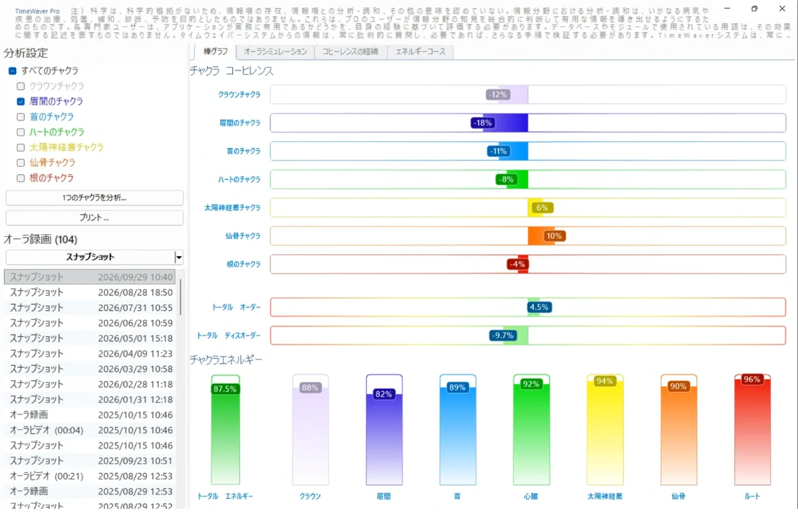Open the オーラビデオ (00:04) recording
This screenshot has height=527, width=798.
(90, 430)
